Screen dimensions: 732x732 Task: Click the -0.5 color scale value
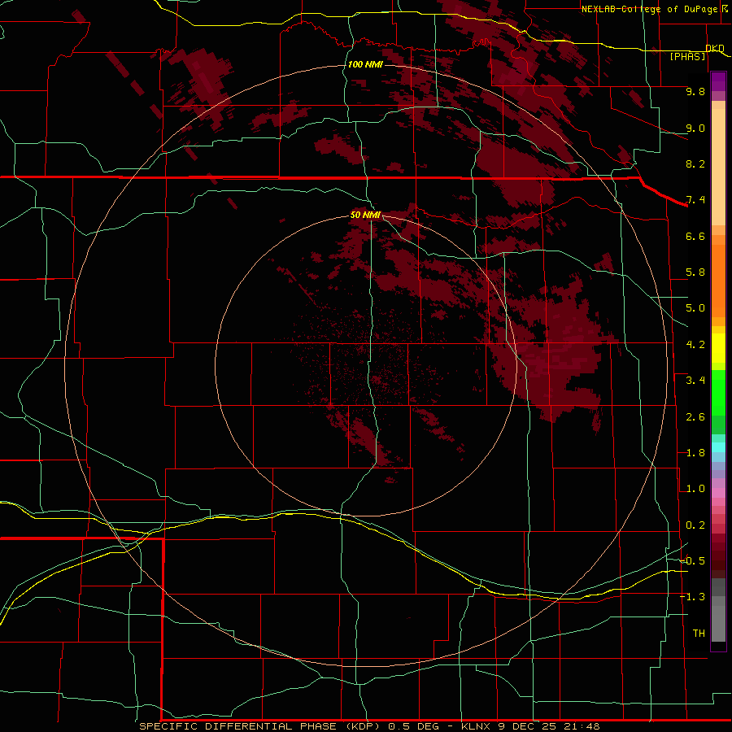coord(693,561)
